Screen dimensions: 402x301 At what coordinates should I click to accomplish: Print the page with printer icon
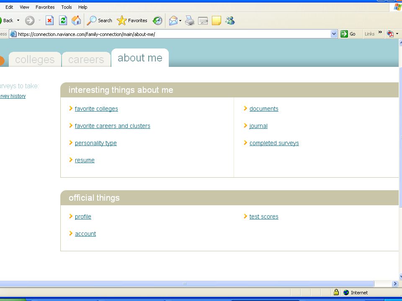point(190,20)
